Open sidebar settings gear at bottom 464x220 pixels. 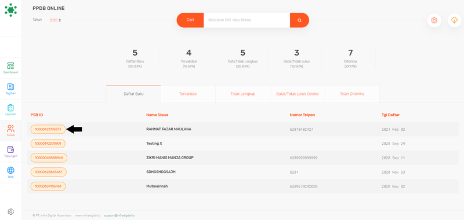pyautogui.click(x=10, y=211)
